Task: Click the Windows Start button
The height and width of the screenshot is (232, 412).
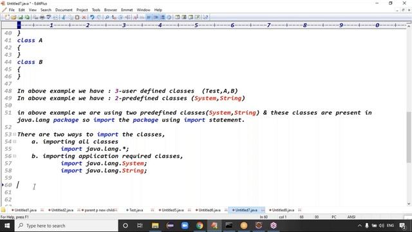Action: pyautogui.click(x=7, y=226)
